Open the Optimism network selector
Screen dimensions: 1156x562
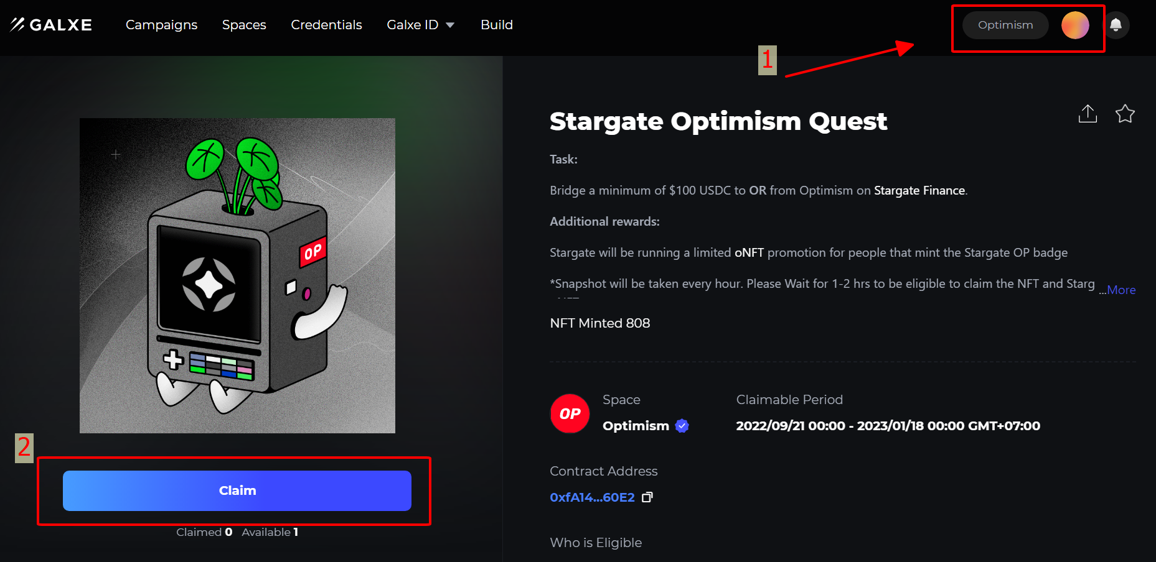click(1005, 25)
